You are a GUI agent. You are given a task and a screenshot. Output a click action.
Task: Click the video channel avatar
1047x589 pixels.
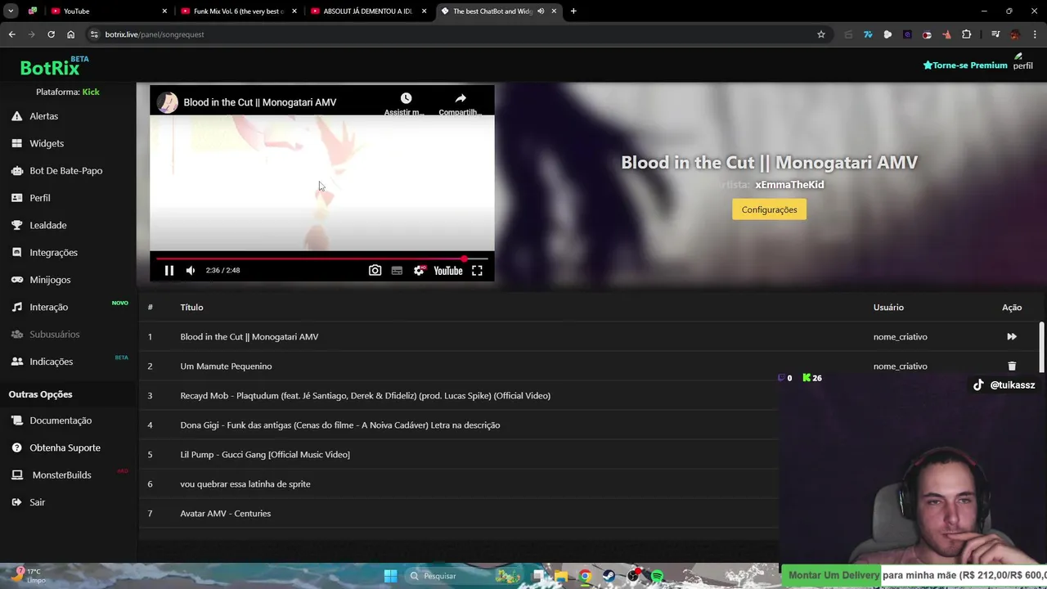pos(168,102)
